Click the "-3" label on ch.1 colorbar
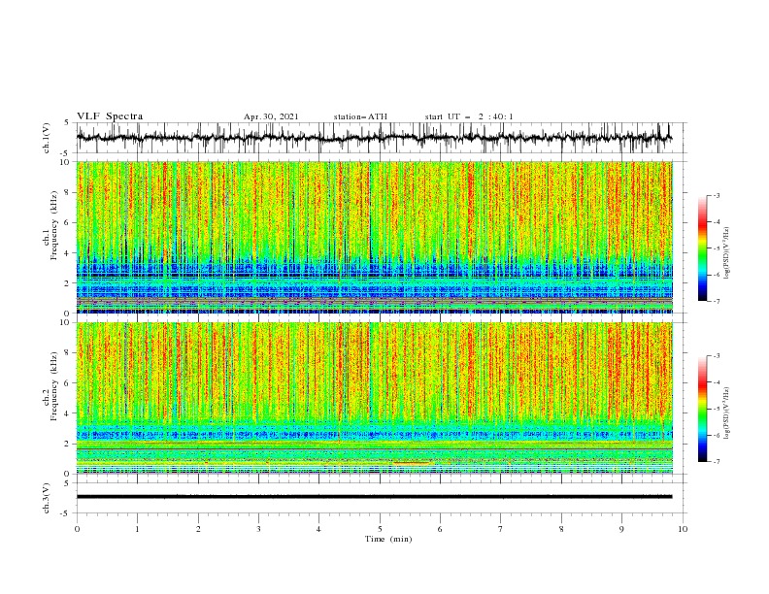 (716, 195)
